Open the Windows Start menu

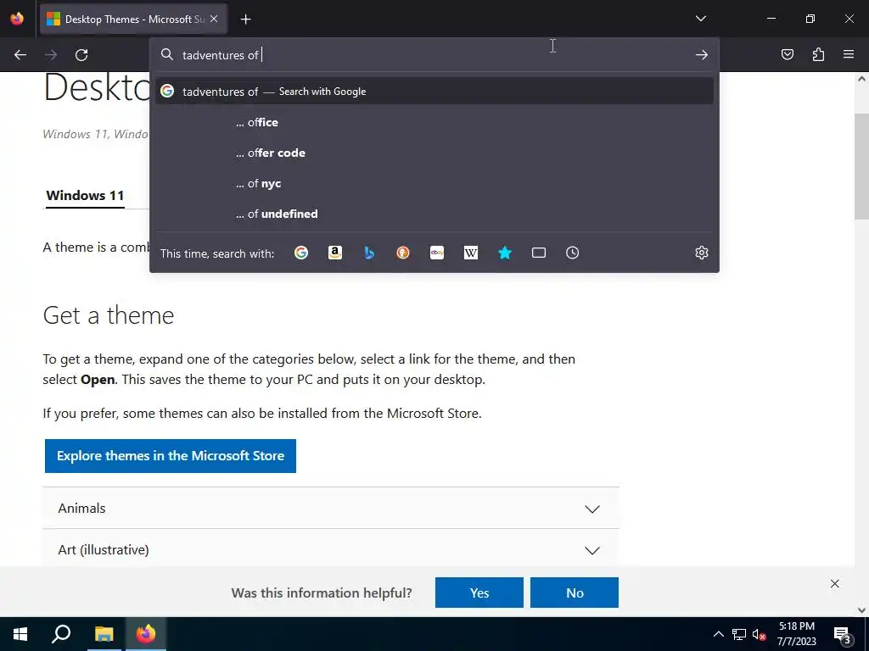pos(20,634)
